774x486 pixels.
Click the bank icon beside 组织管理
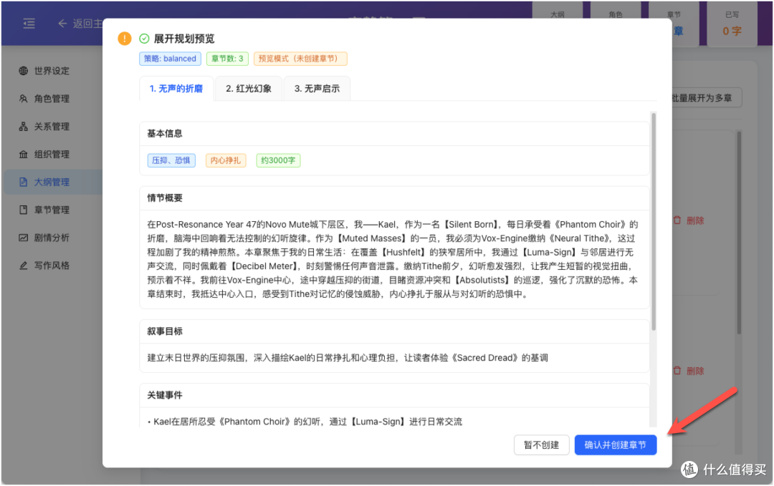point(23,155)
